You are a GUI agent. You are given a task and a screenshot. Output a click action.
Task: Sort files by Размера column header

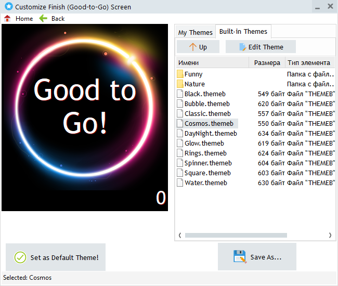click(x=267, y=63)
